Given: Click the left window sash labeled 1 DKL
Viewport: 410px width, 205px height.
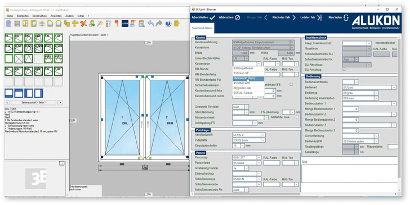Looking at the screenshot, I should (x=122, y=117).
